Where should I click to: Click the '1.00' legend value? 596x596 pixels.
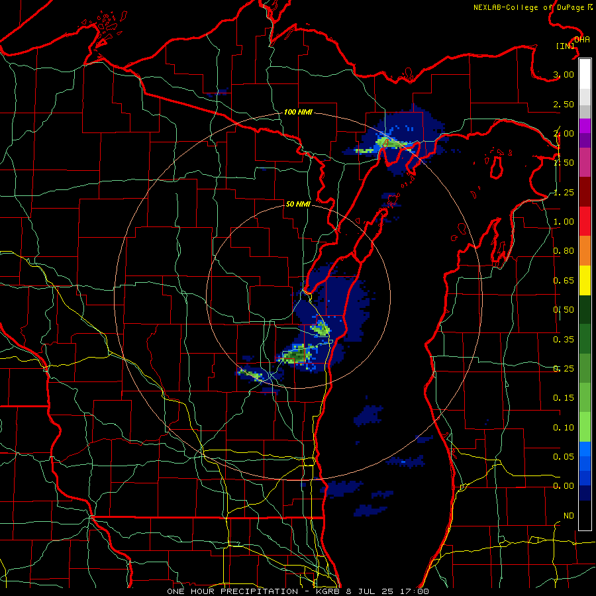click(564, 222)
